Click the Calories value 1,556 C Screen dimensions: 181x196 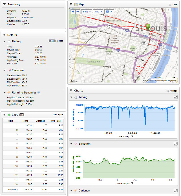tap(26, 24)
